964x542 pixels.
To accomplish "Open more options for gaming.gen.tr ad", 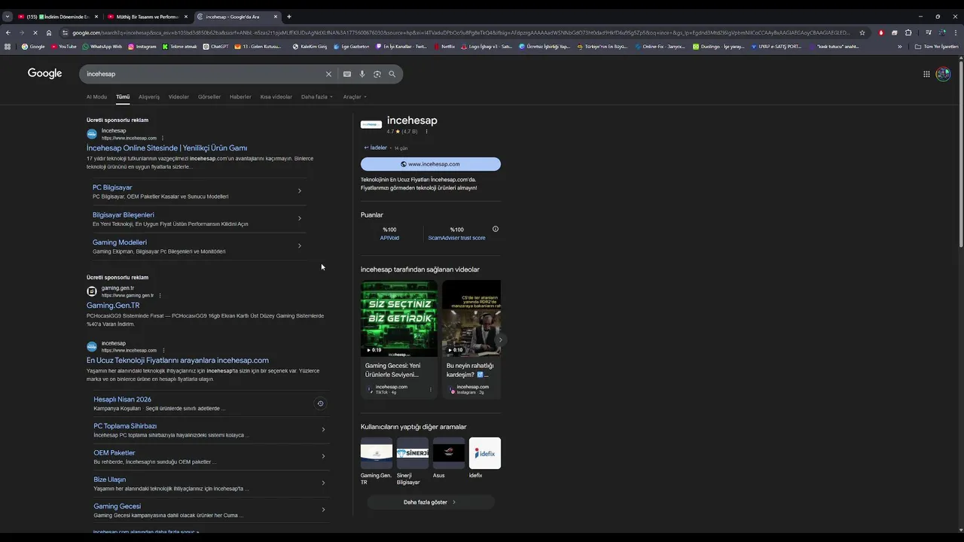I will point(160,295).
